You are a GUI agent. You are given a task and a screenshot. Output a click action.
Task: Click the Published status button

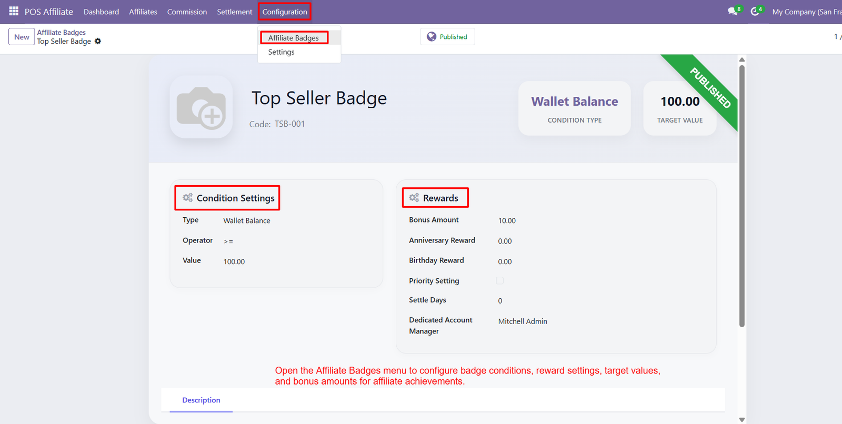click(447, 36)
